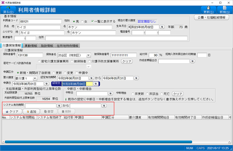Select the 女 gender radio button
This screenshot has height=151, width=233.
click(83, 21)
